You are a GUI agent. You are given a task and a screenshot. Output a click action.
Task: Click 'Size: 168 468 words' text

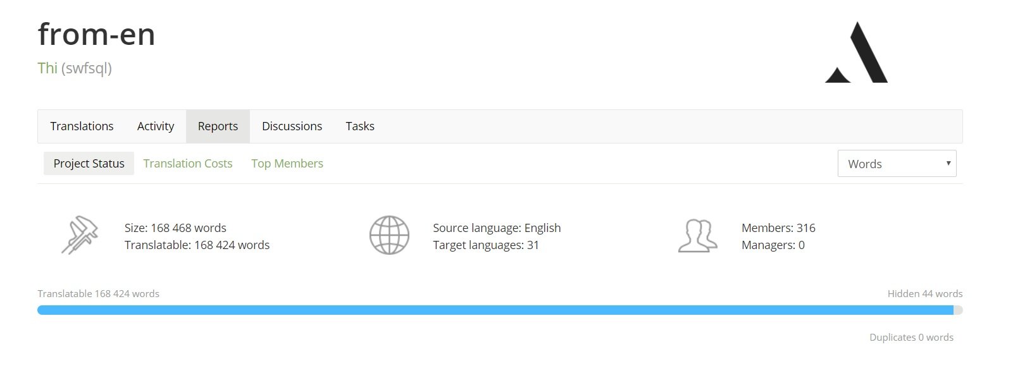click(175, 228)
